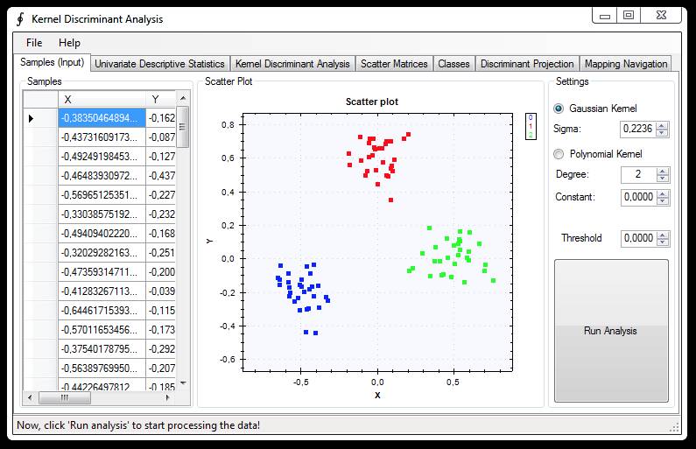Open the Scatter Matrices tab
Screen dimensions: 696x449
[394, 64]
